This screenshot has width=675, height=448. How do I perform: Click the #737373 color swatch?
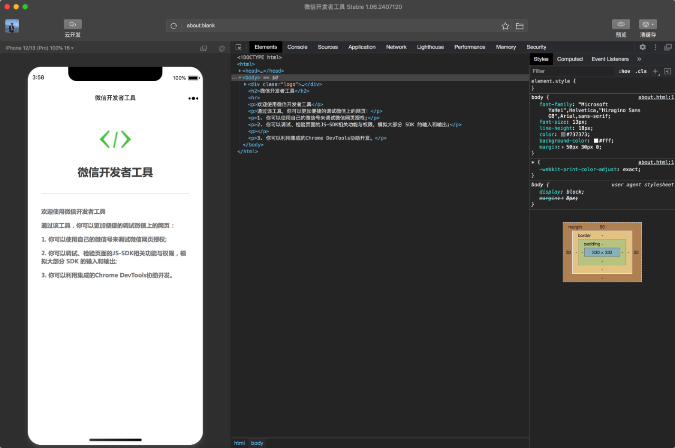[563, 135]
